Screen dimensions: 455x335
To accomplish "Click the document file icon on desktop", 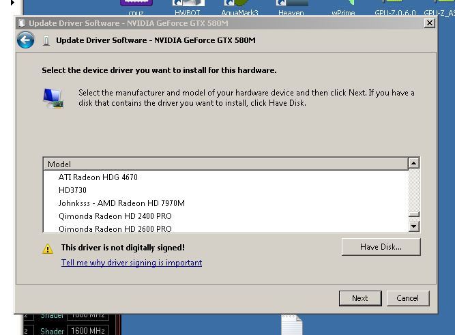I will tap(292, 325).
